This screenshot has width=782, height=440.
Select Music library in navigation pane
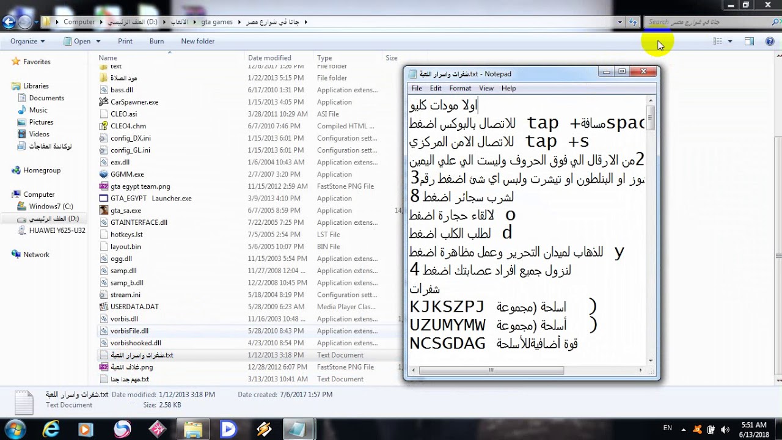[x=38, y=110]
